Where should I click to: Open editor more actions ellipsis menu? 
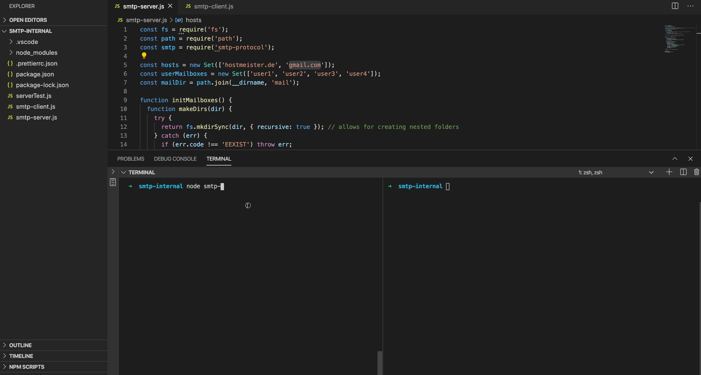coord(690,6)
